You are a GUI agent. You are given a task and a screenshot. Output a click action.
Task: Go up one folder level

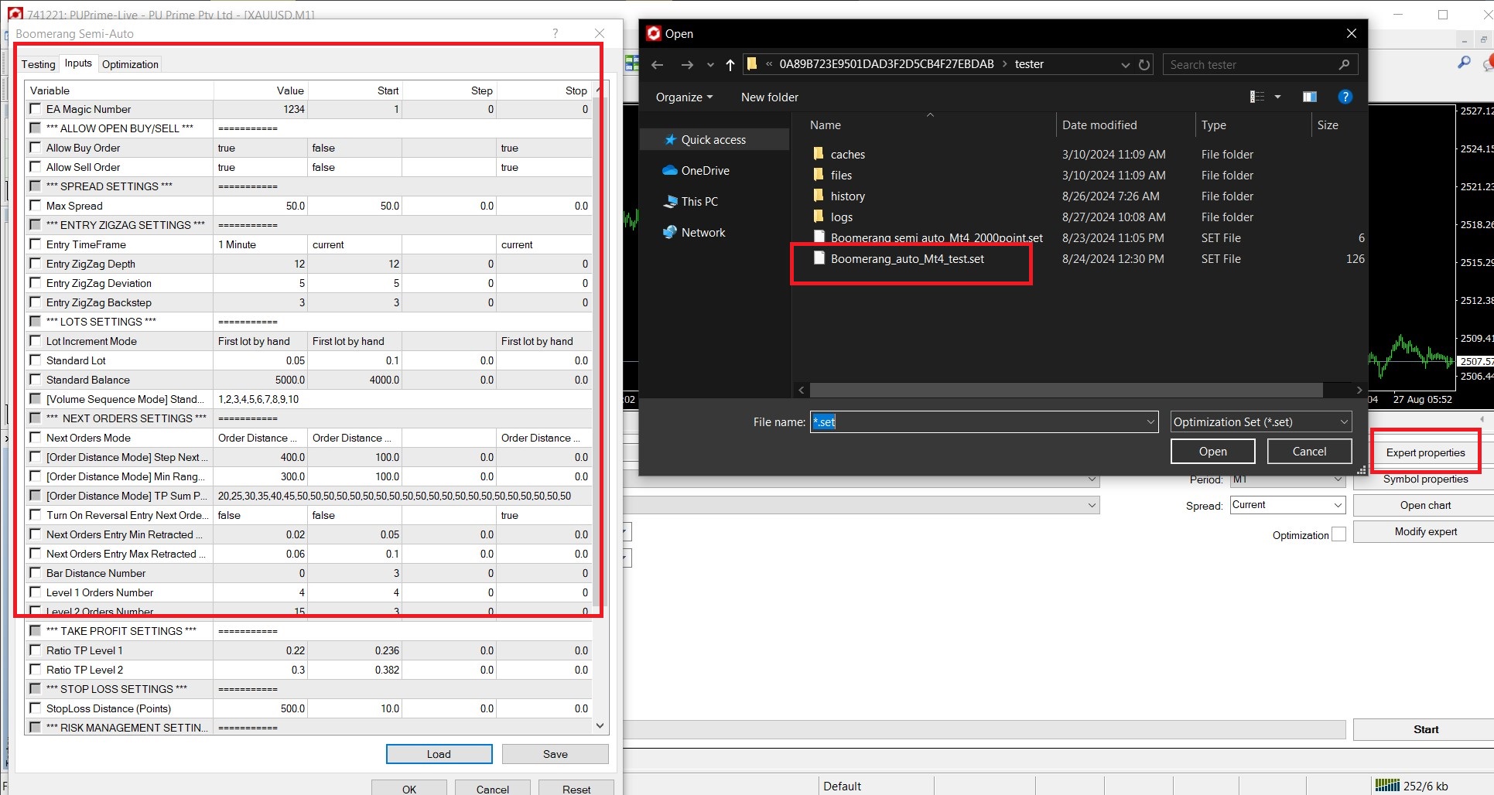pos(730,65)
